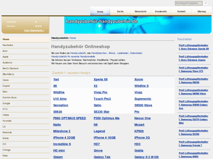Screen dimensions: 213x159
Task: Open the Wildfire S link
Action: coord(142,86)
